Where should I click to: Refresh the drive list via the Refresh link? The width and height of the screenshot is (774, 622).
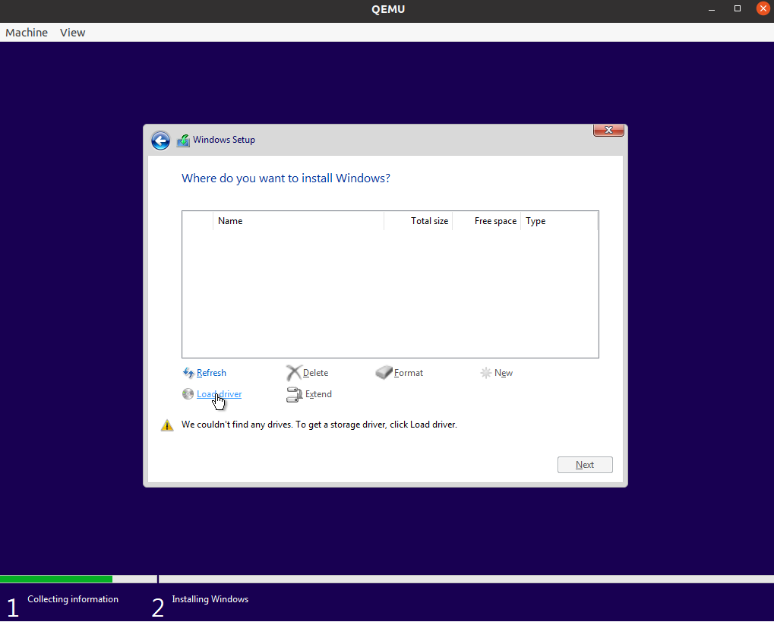(211, 373)
